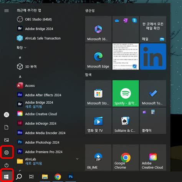Open the user account icon
The height and width of the screenshot is (182, 182).
pyautogui.click(x=7, y=114)
